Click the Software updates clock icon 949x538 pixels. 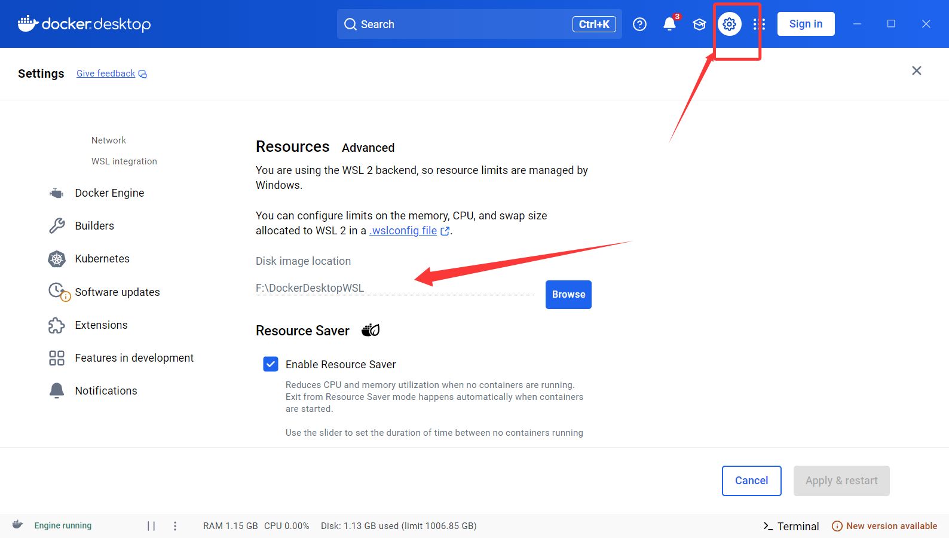click(x=59, y=292)
